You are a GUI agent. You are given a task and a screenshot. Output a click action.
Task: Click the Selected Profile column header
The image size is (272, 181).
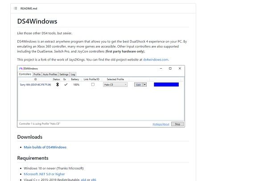(115, 79)
